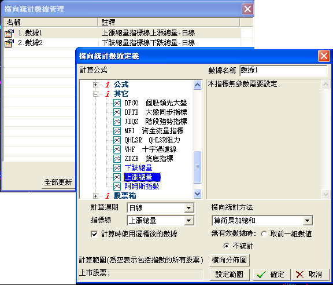Click the 數據名稱 input field
The width and height of the screenshot is (333, 285).
[283, 71]
